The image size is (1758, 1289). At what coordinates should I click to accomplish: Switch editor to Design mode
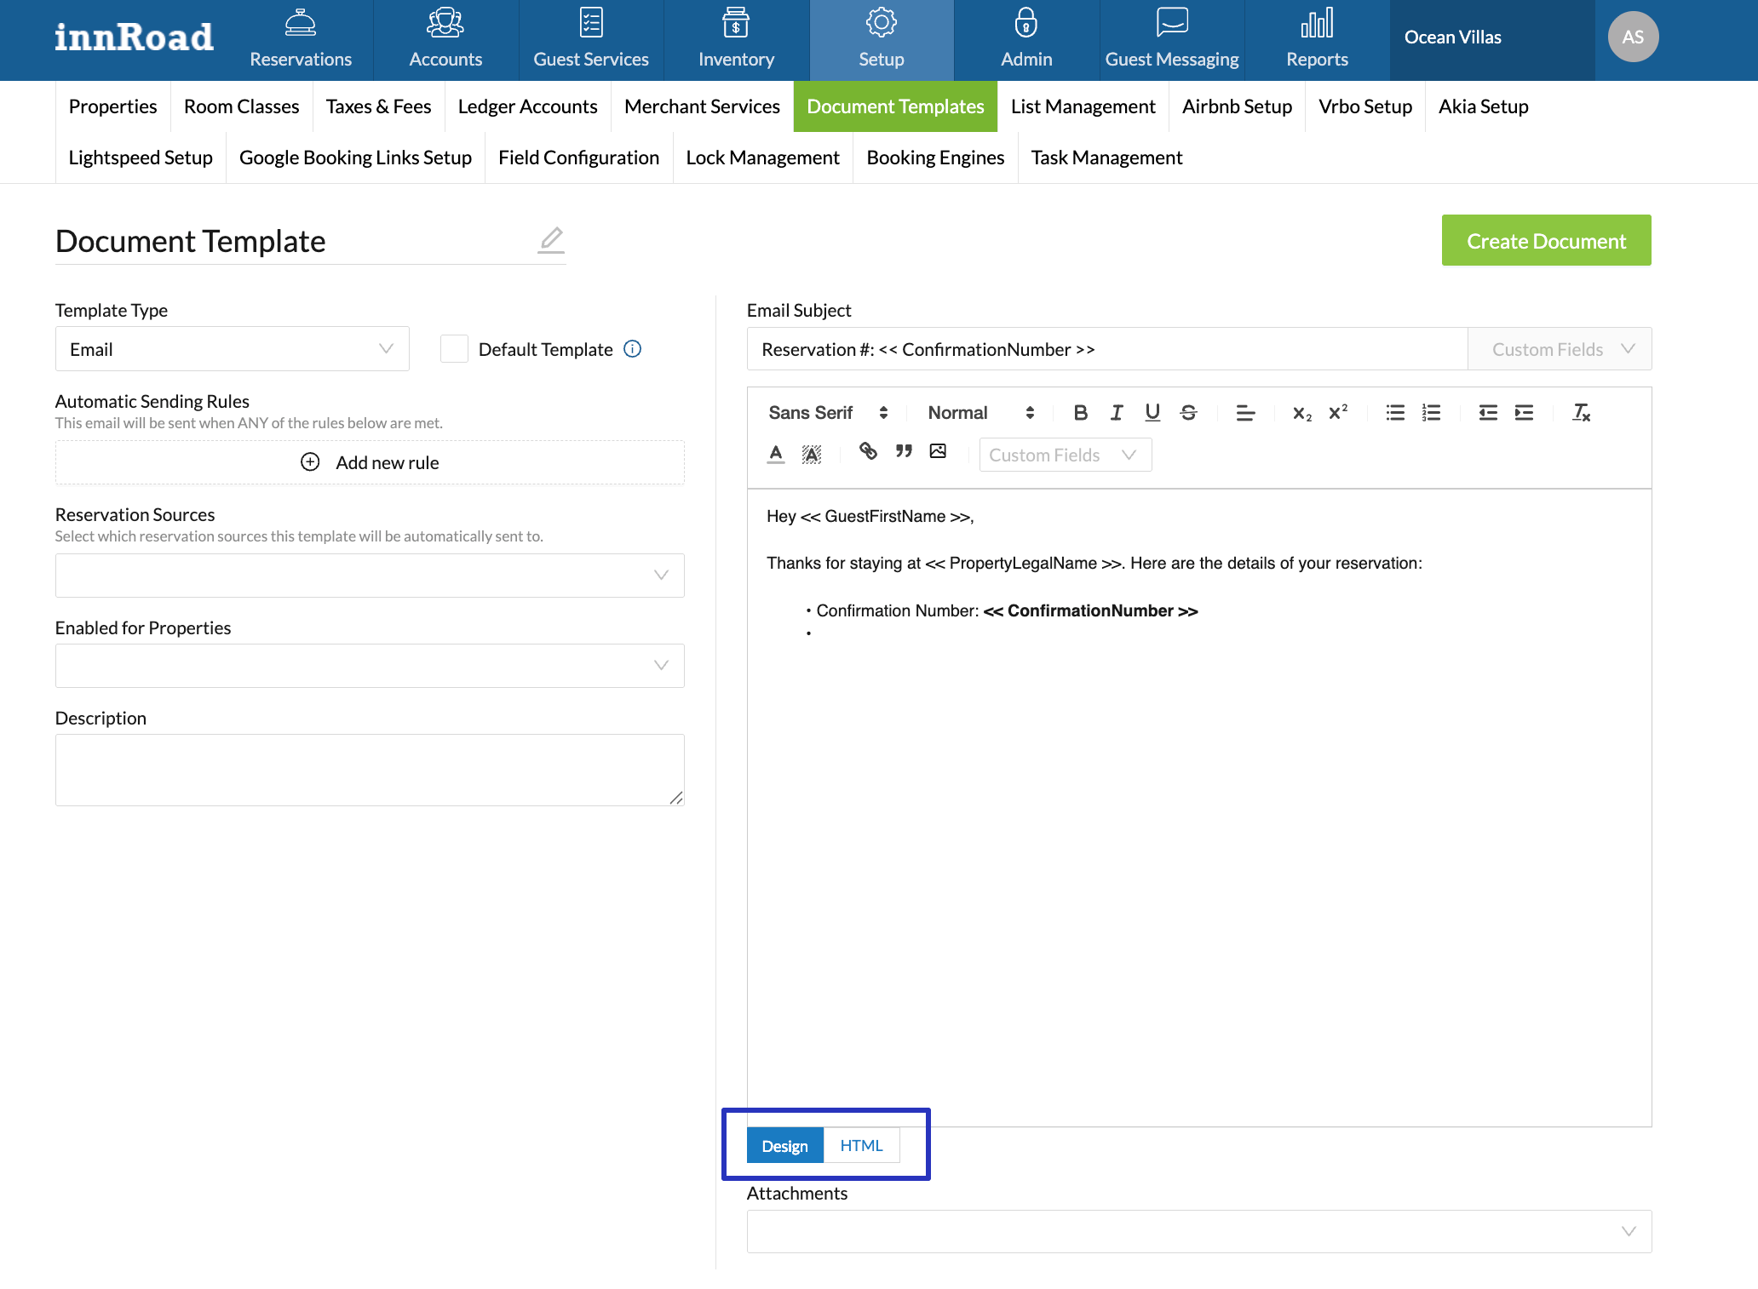[x=784, y=1146]
